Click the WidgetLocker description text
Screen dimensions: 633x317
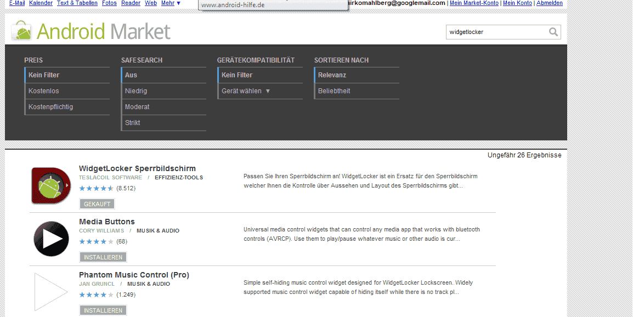360,181
